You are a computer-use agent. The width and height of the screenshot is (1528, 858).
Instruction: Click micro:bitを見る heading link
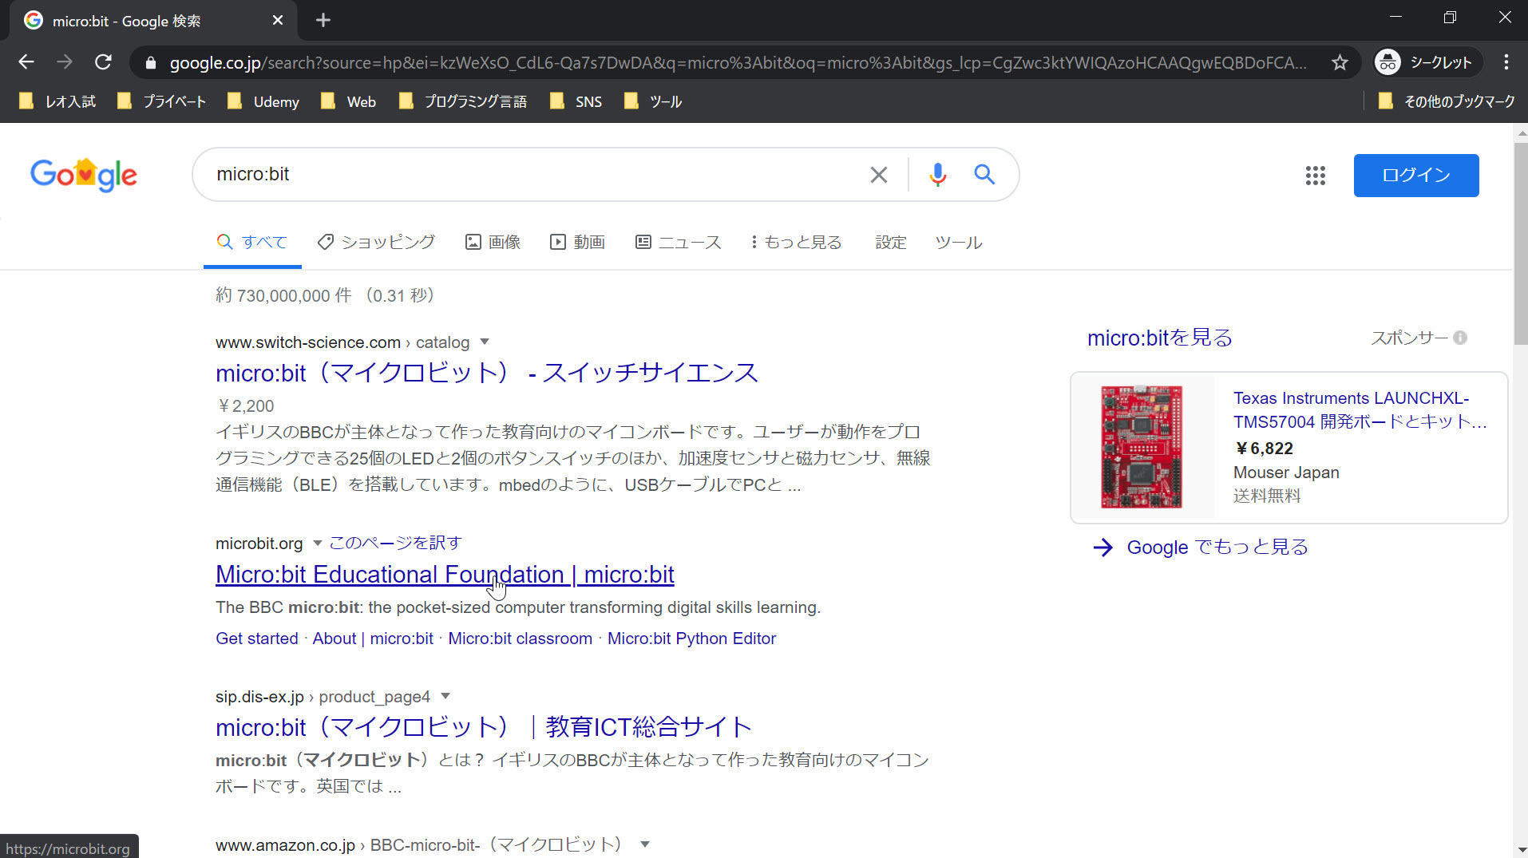1159,338
